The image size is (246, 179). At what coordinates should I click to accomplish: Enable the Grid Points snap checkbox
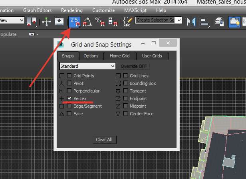click(69, 76)
